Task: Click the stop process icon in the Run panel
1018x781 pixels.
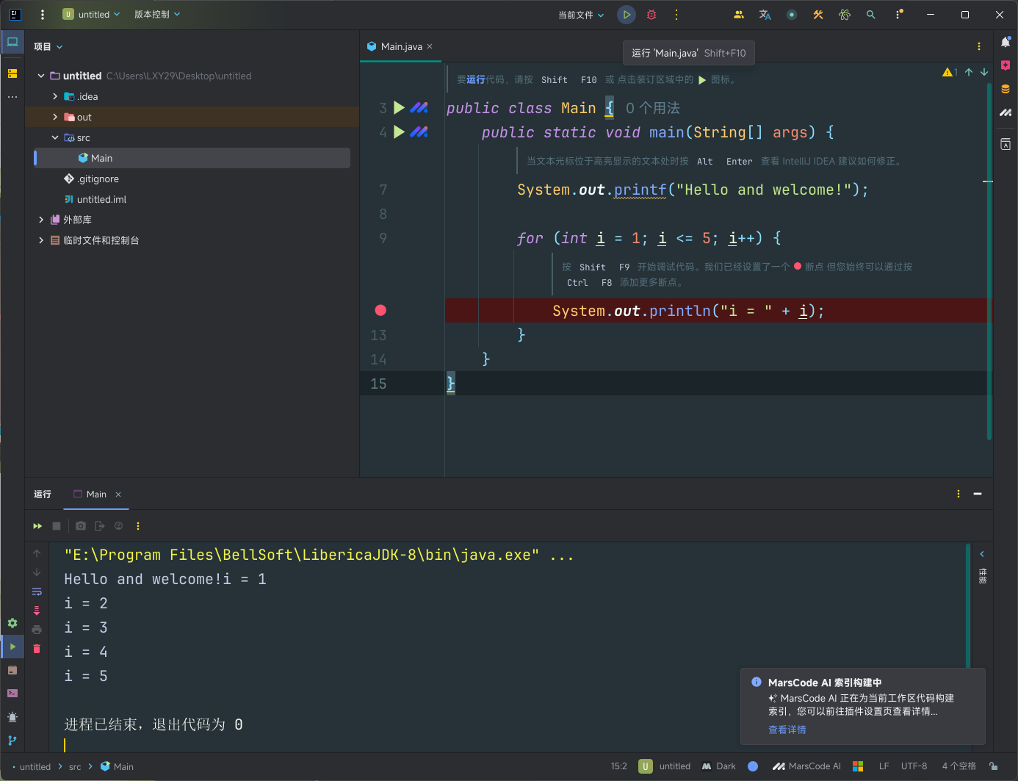Action: [57, 526]
